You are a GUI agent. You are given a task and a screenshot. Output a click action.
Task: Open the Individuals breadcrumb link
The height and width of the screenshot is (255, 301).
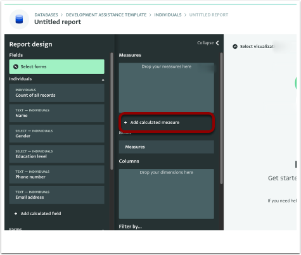(168, 15)
